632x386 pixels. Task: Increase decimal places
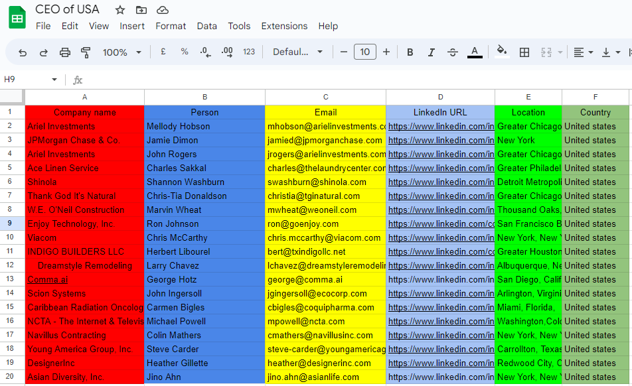pyautogui.click(x=227, y=52)
